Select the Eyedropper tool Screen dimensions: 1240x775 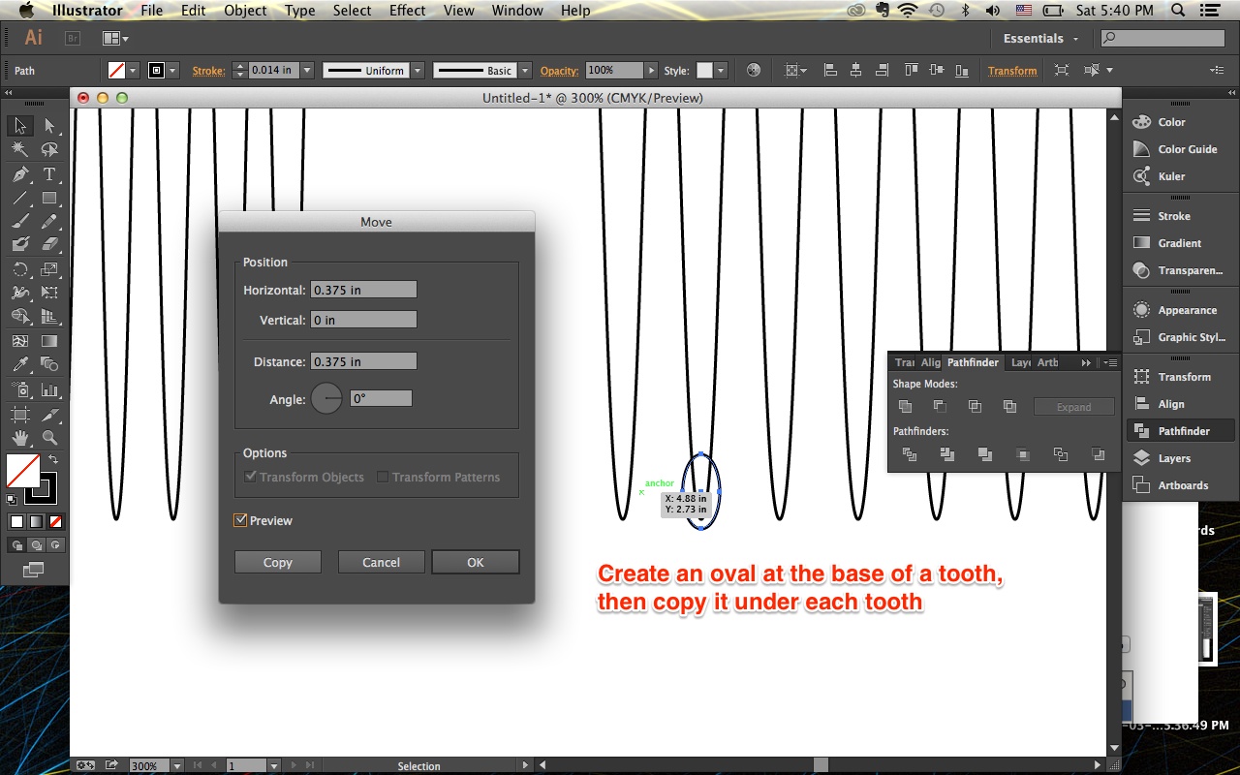[19, 365]
